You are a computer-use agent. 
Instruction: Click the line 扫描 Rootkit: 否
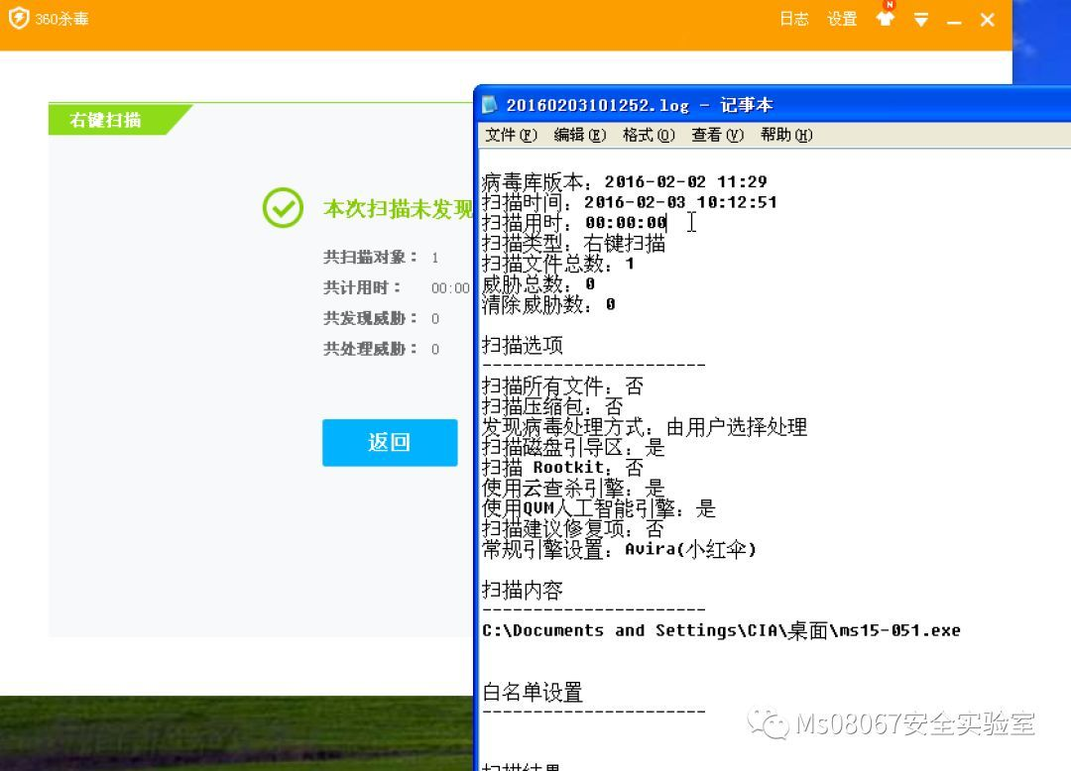click(563, 468)
